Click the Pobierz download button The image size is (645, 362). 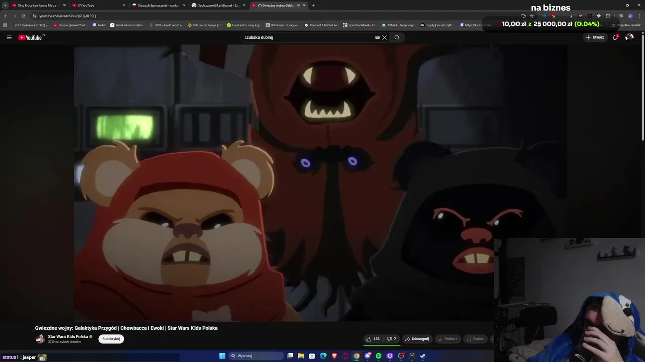(x=447, y=339)
